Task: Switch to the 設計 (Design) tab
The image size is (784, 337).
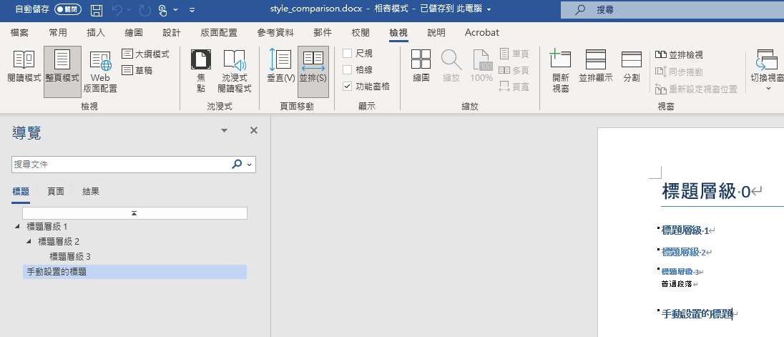Action: [x=172, y=32]
